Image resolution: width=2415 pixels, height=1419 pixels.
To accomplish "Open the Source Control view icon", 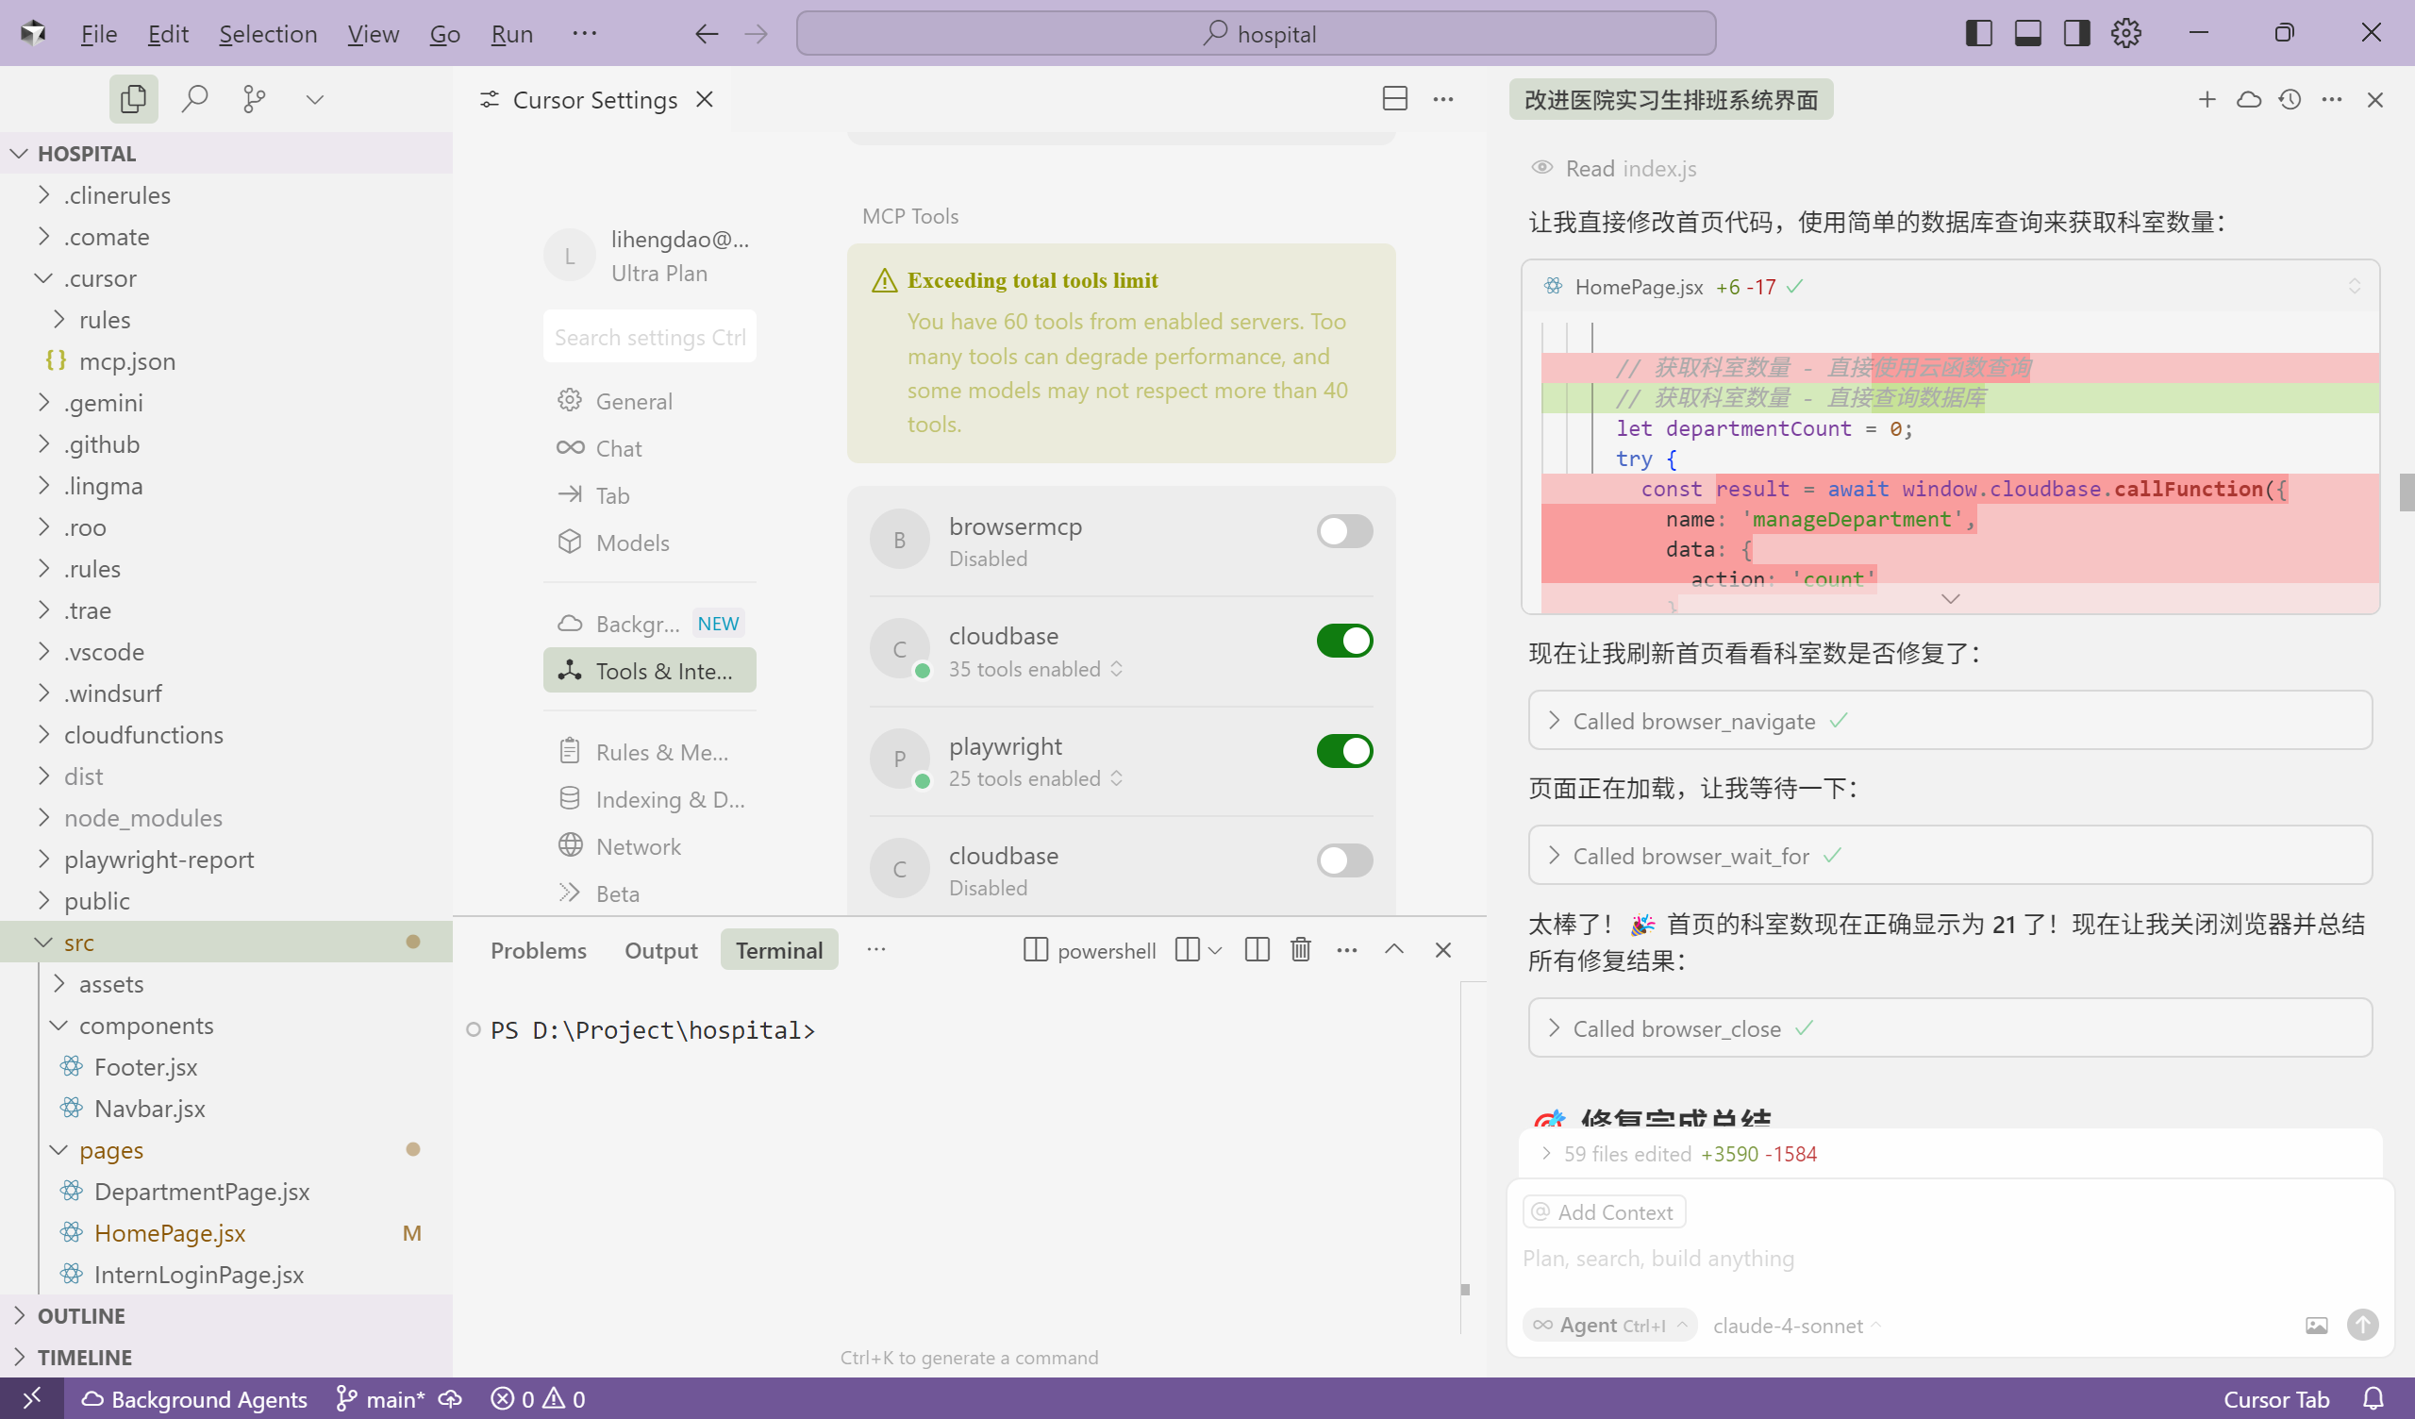I will (254, 99).
